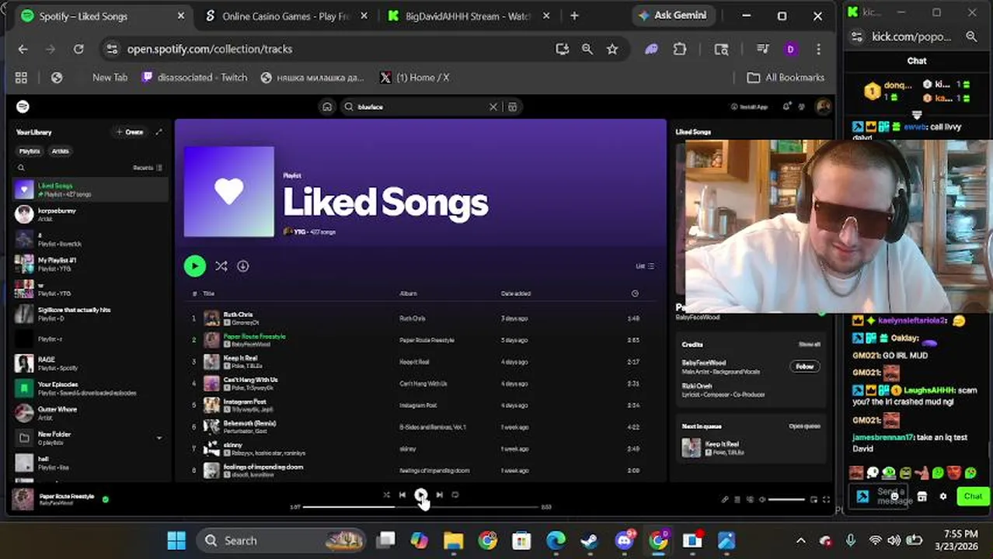Seek on the song progress bar
Screen dimensions: 993x559
point(420,507)
